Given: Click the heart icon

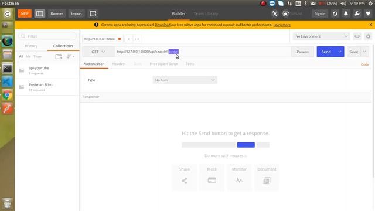Looking at the screenshot, I should click(x=368, y=13).
